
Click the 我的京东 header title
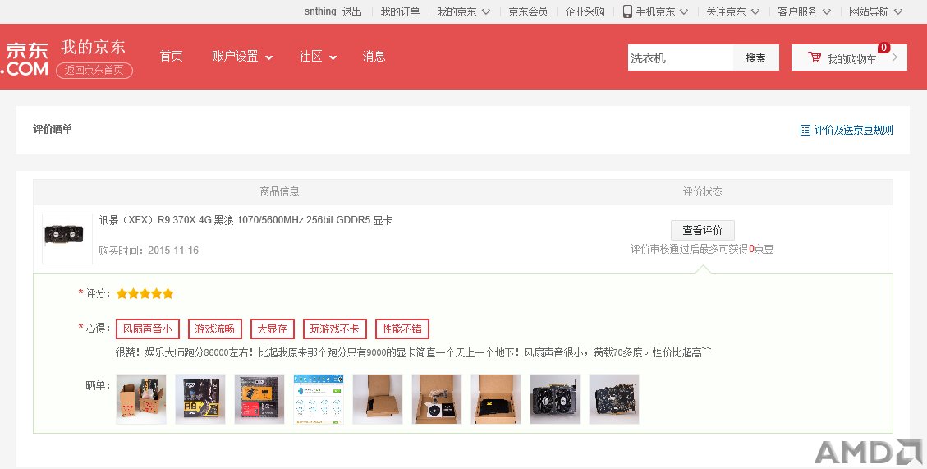click(x=93, y=47)
